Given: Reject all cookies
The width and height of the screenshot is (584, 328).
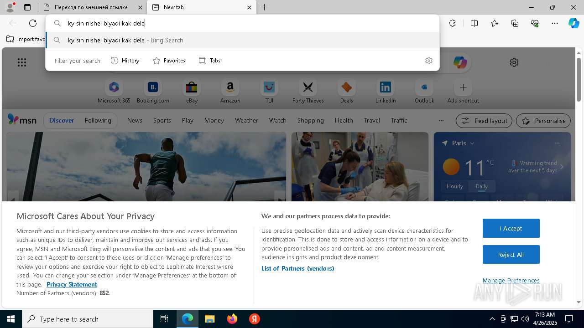Looking at the screenshot, I should tap(511, 255).
